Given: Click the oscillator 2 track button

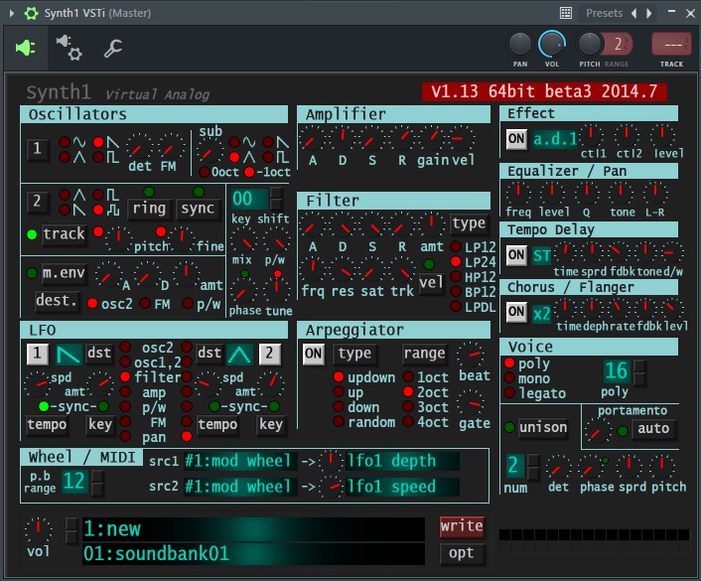Looking at the screenshot, I should (64, 234).
